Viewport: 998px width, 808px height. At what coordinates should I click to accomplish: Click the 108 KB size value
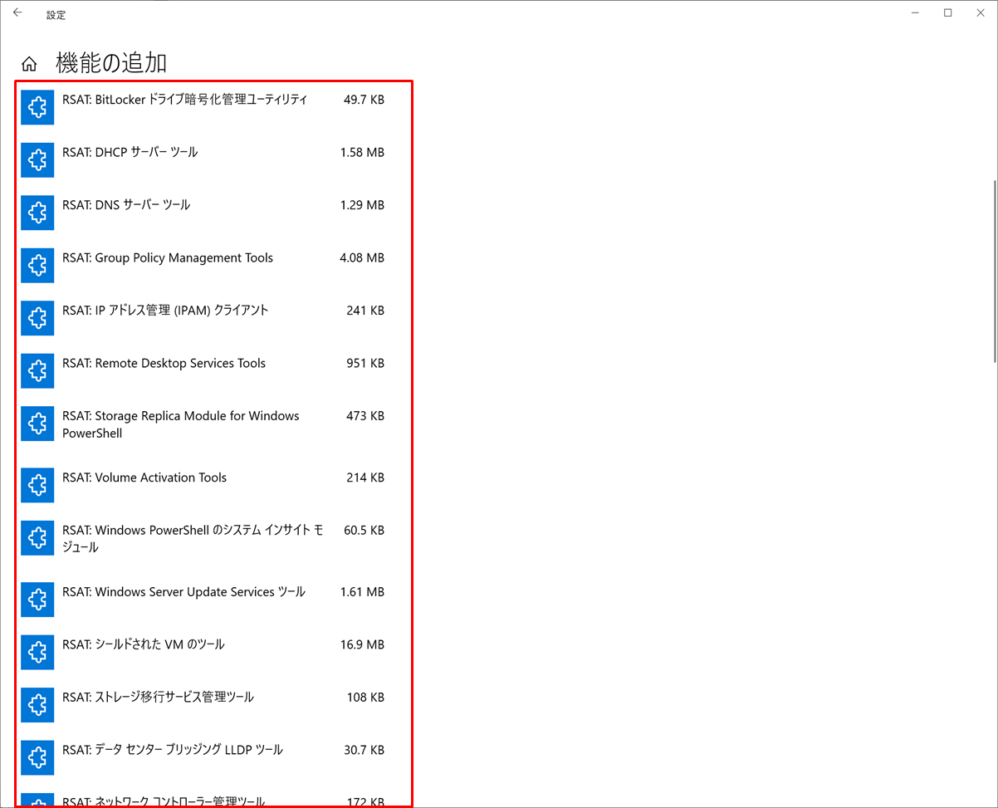click(x=365, y=698)
